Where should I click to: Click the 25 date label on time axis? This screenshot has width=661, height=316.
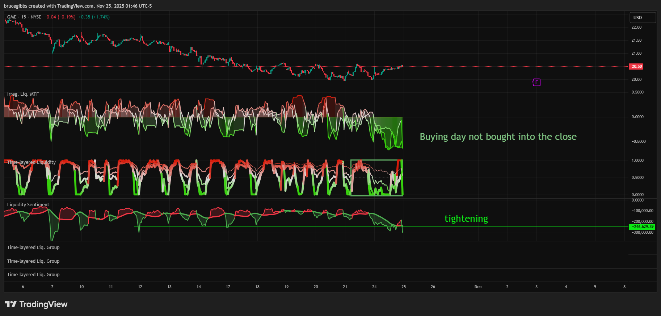(x=404, y=287)
